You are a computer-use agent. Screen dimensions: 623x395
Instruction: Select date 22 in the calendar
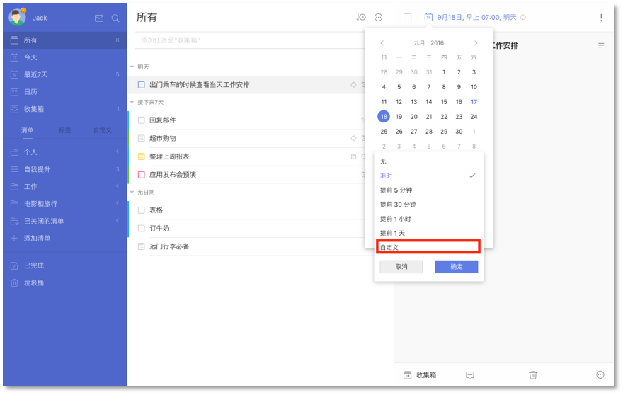pos(444,117)
